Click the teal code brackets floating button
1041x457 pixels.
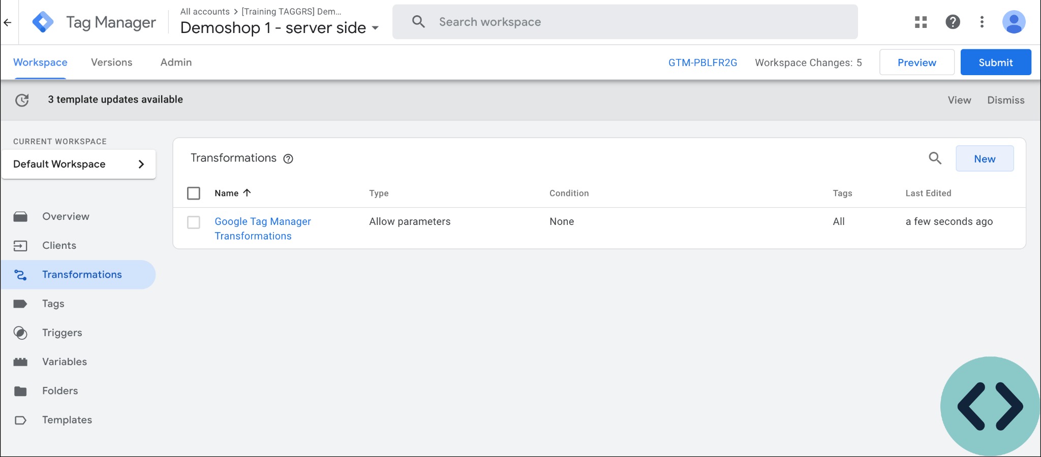click(x=990, y=406)
